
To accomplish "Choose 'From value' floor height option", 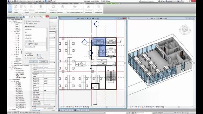I will (x=26, y=55).
